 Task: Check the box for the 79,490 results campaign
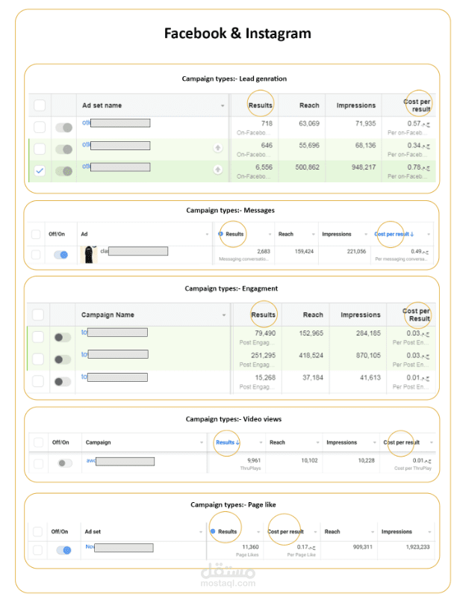click(38, 337)
